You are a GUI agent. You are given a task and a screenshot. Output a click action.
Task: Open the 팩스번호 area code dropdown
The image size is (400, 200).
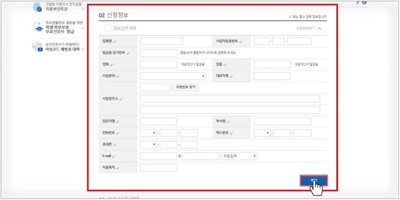pyautogui.click(x=262, y=133)
